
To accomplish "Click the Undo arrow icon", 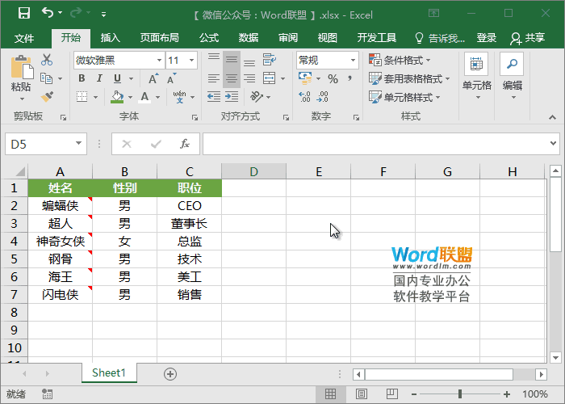I will (48, 13).
